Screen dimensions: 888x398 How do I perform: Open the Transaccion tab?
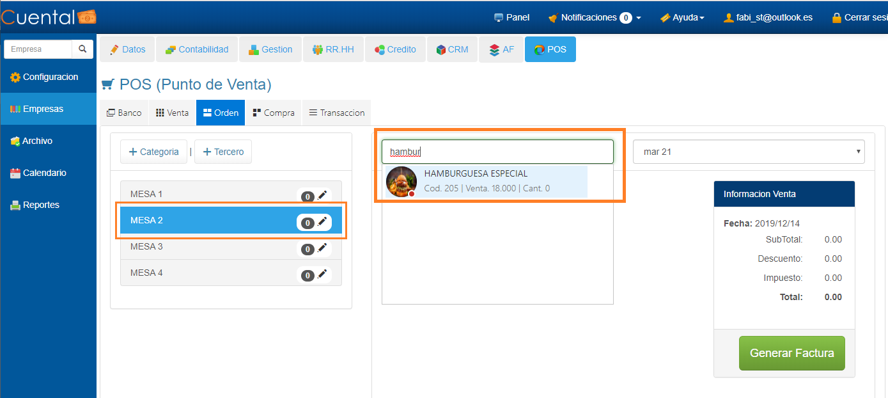click(336, 113)
